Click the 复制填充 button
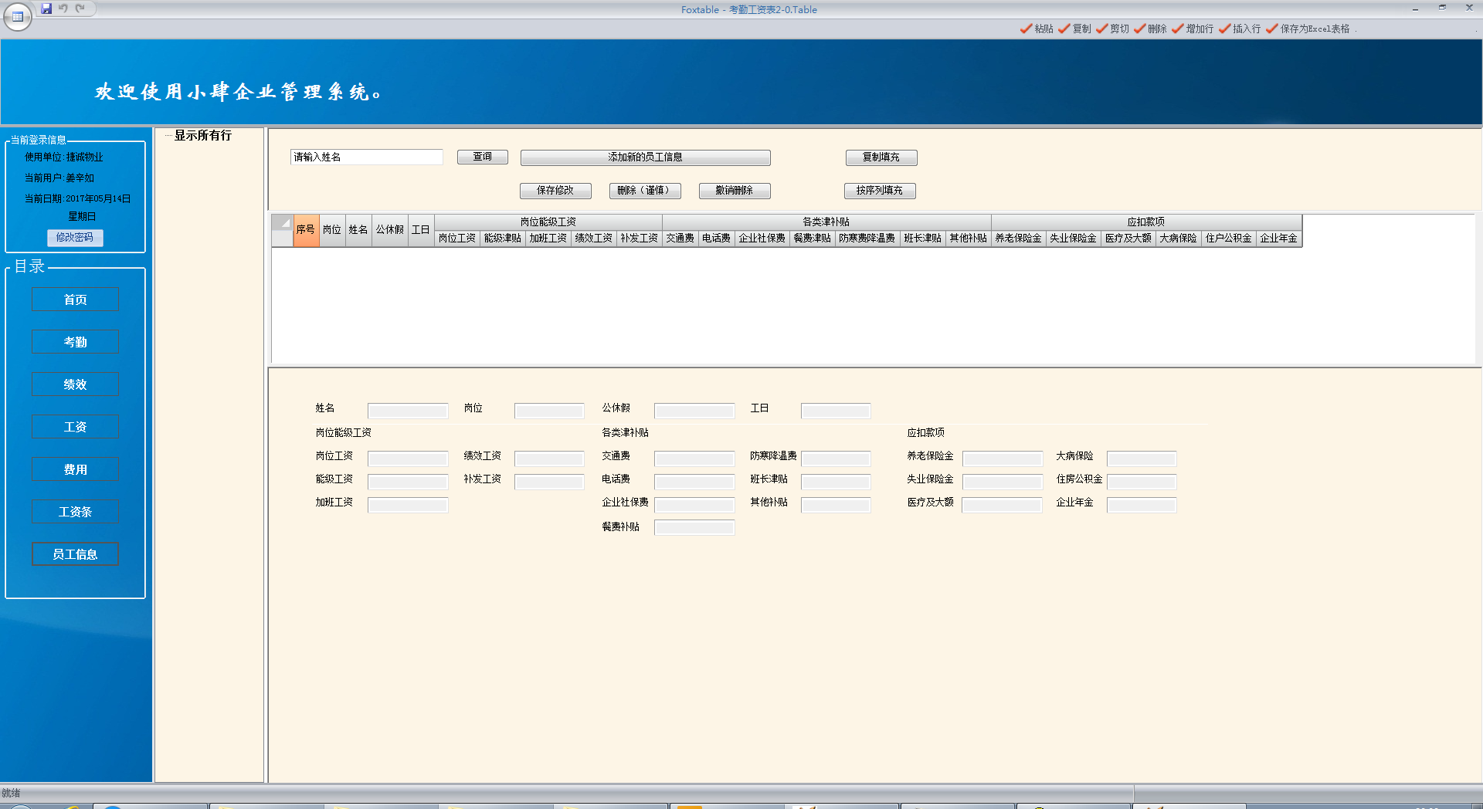The height and width of the screenshot is (809, 1483). [881, 157]
